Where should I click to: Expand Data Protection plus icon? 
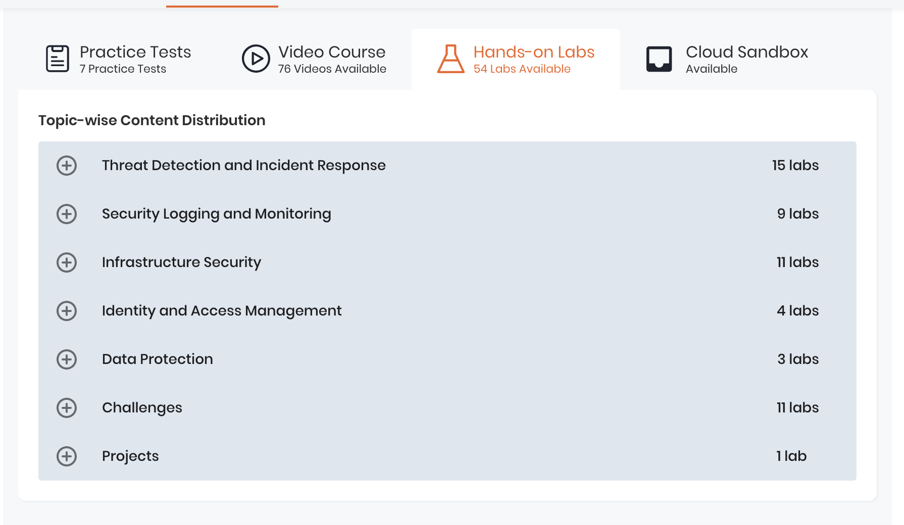(67, 359)
